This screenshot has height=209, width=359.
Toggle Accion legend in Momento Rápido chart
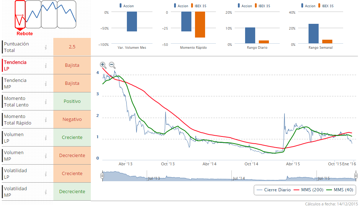click(x=181, y=6)
